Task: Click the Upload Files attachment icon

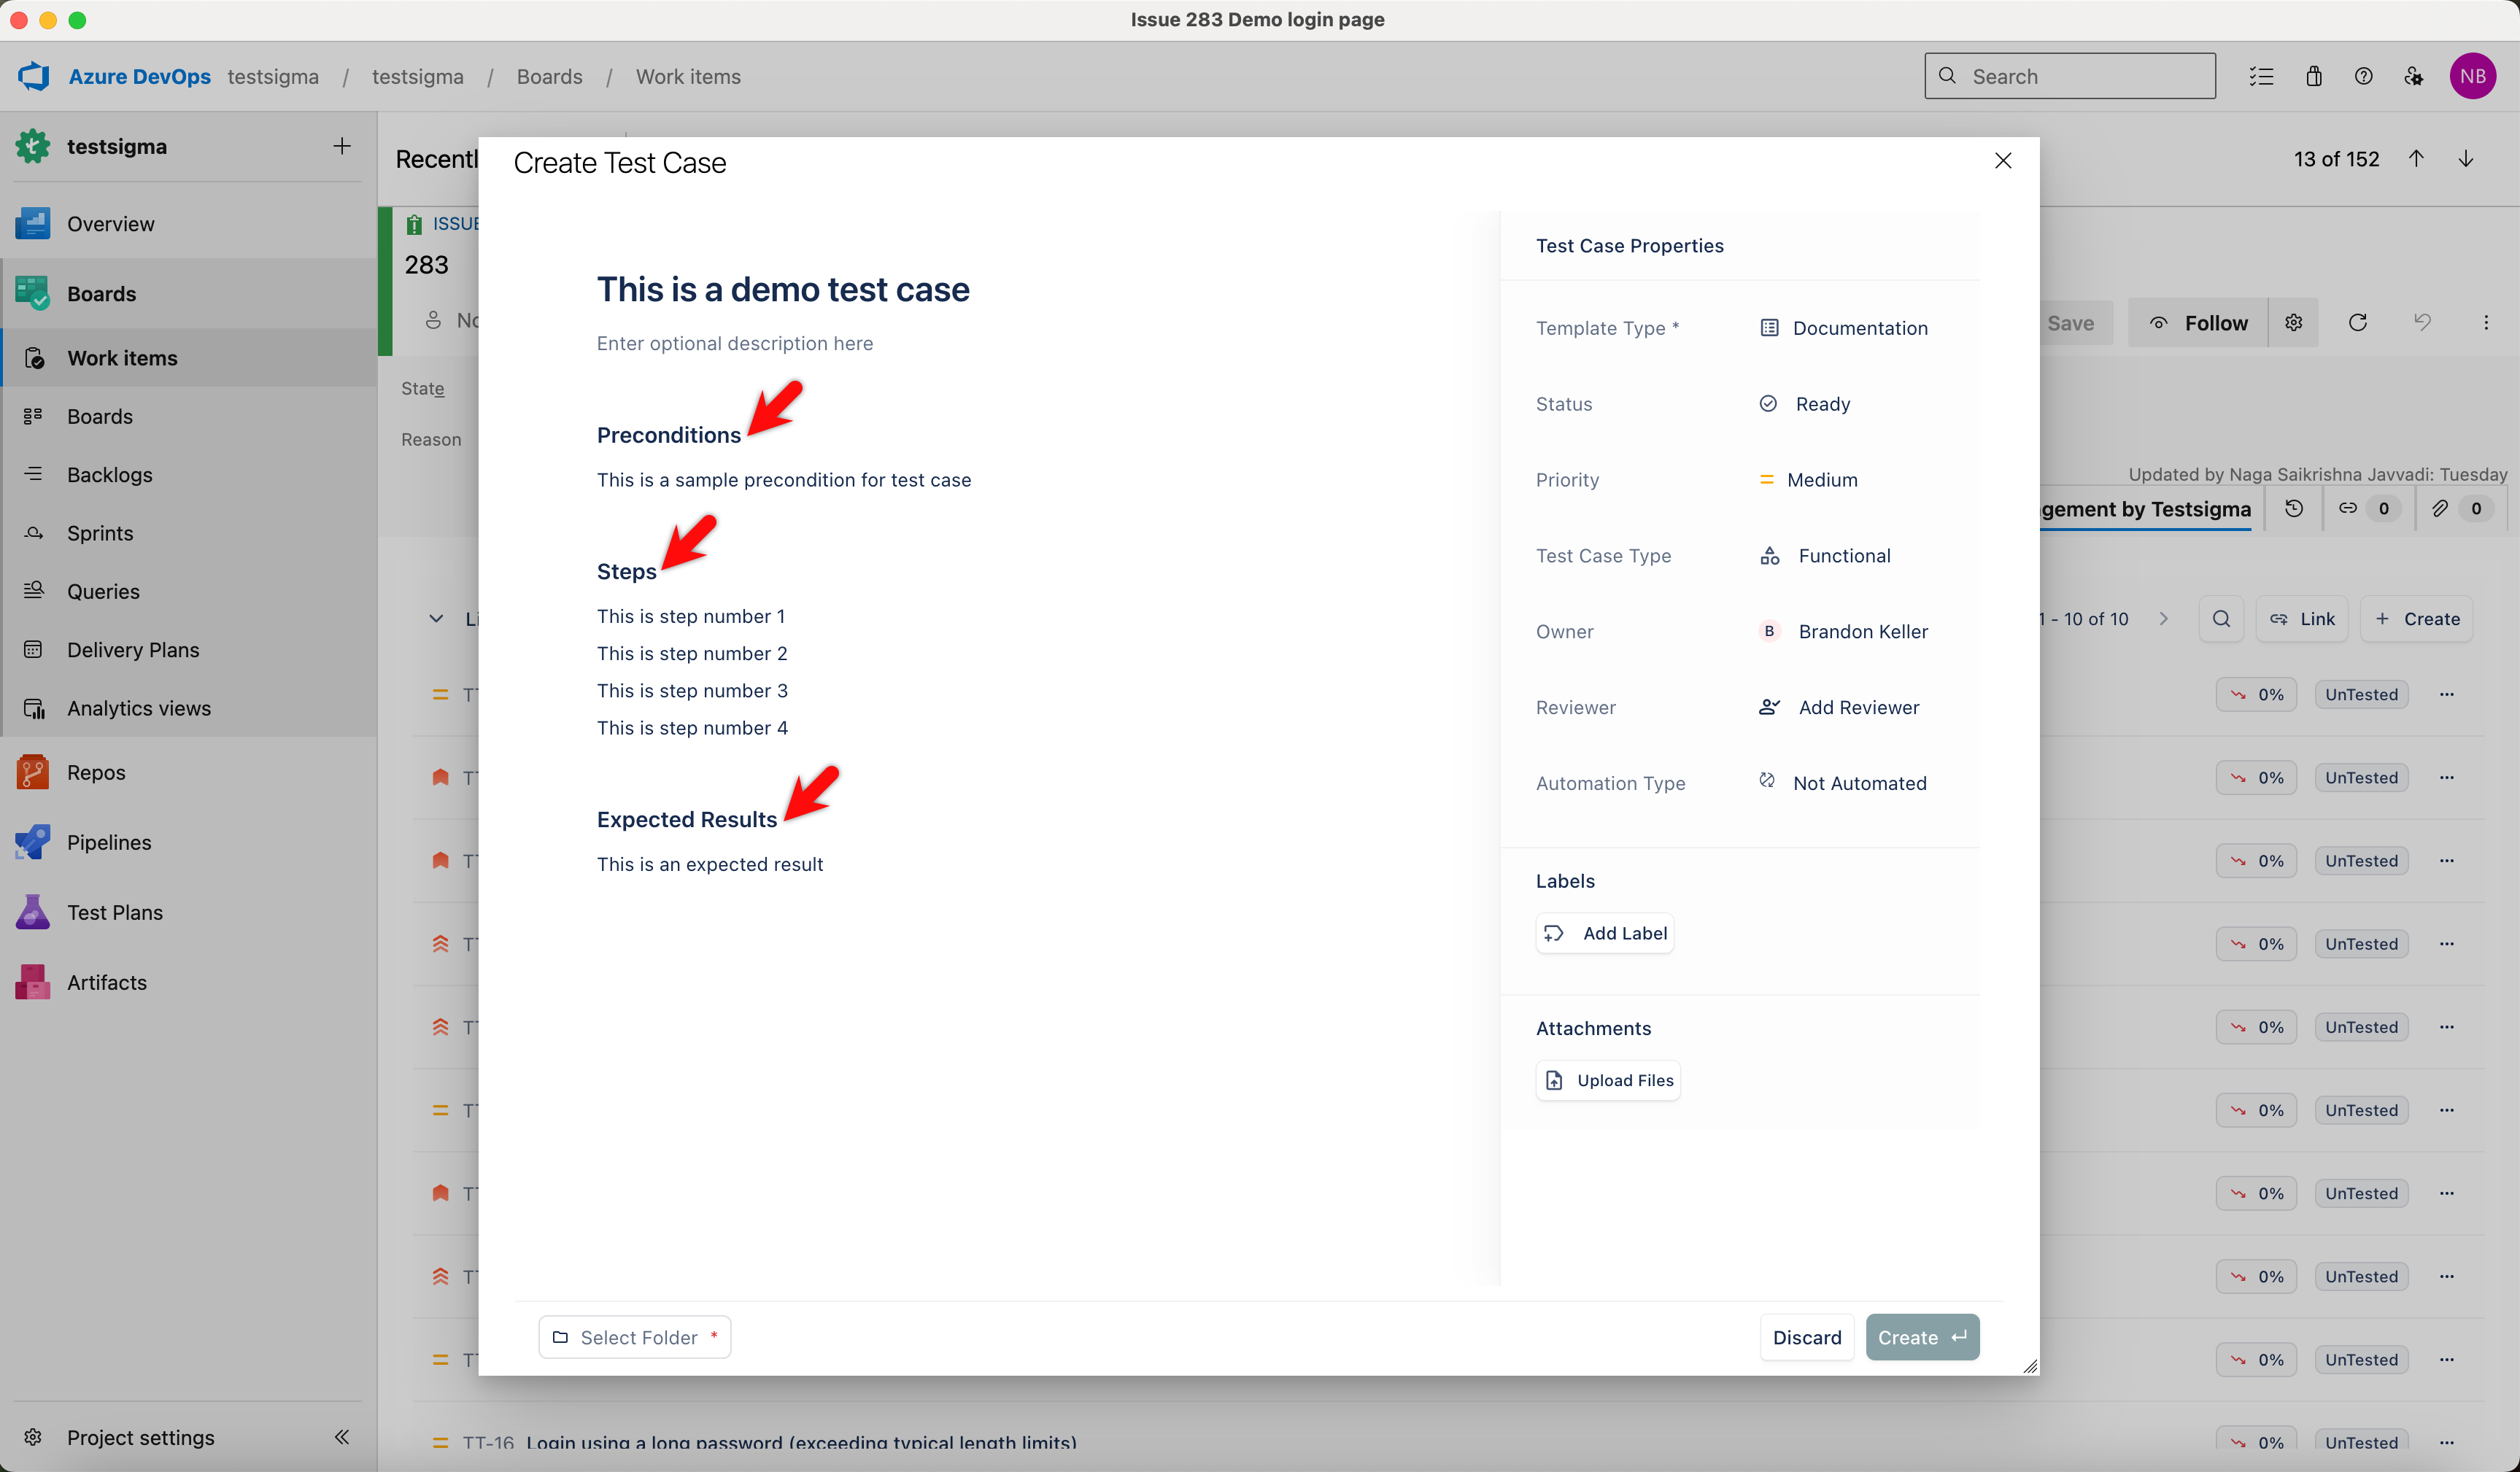Action: 1554,1080
